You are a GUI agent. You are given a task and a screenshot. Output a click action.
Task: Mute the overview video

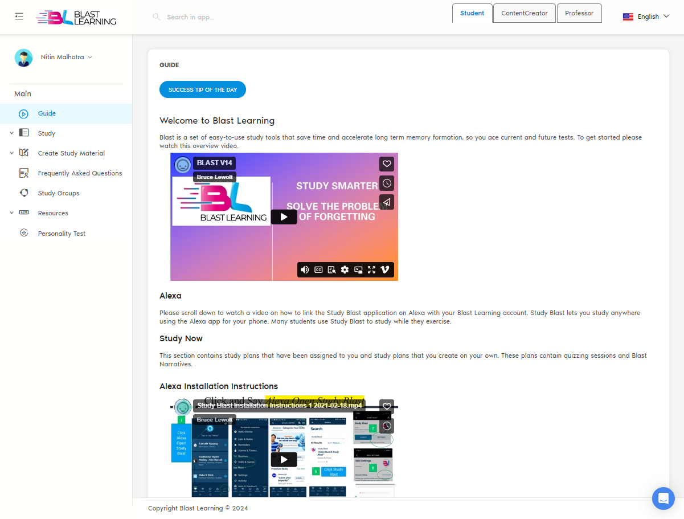coord(305,269)
